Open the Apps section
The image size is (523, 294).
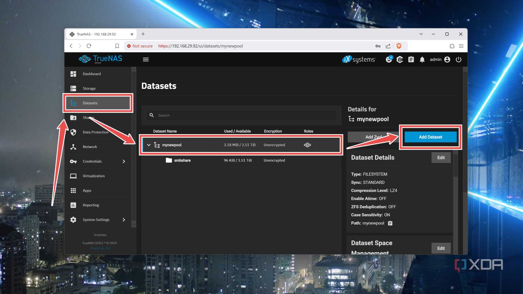(x=87, y=190)
